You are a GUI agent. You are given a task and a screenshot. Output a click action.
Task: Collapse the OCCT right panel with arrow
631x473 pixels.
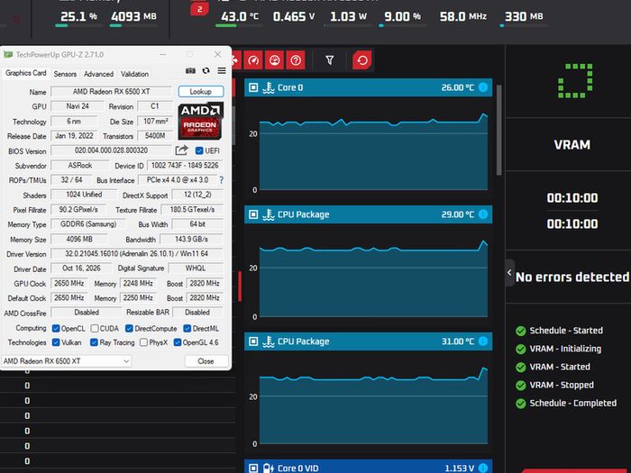[x=509, y=273]
